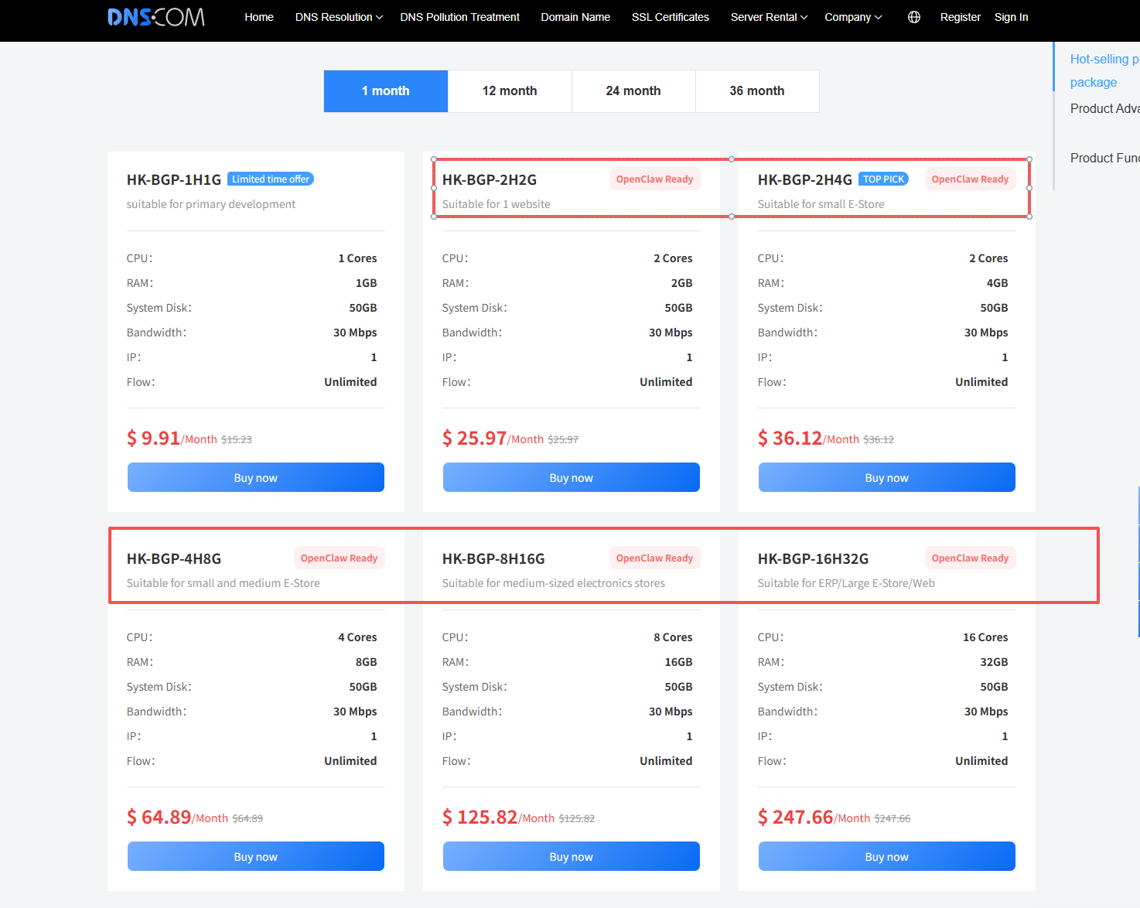Open the Company dropdown menu
Viewport: 1140px width, 908px height.
pyautogui.click(x=852, y=17)
